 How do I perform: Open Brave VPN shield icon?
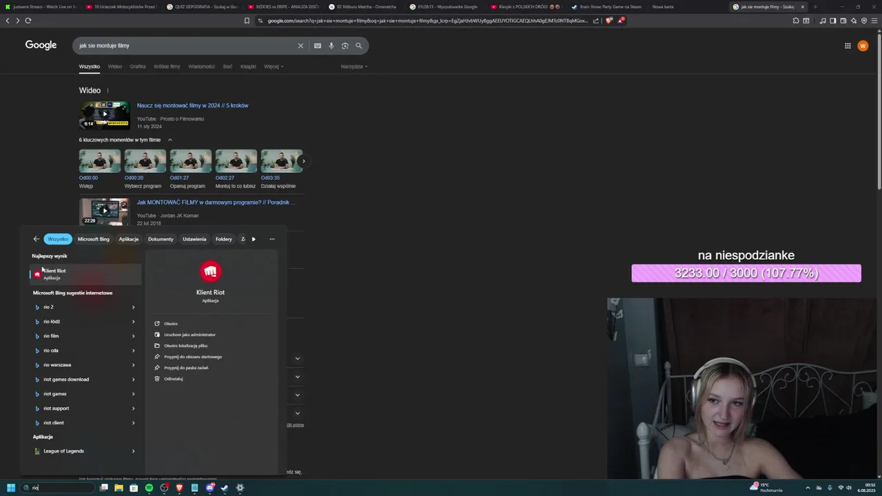tap(864, 21)
